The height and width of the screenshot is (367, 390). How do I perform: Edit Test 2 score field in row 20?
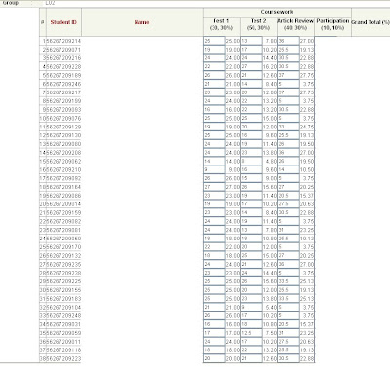coord(252,204)
